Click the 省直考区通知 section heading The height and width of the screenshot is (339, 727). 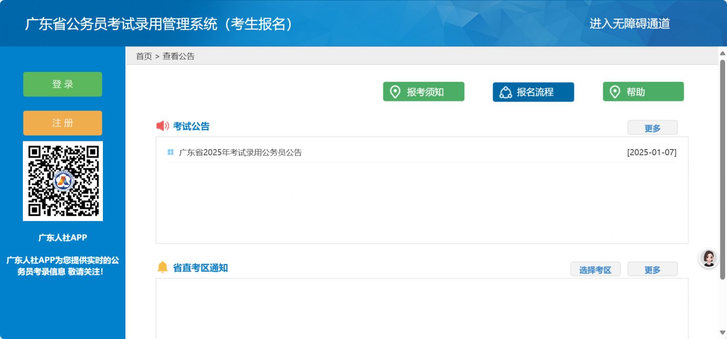point(200,268)
